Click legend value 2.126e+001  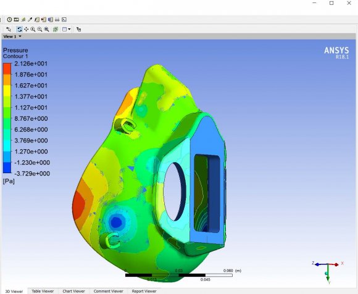coord(31,63)
